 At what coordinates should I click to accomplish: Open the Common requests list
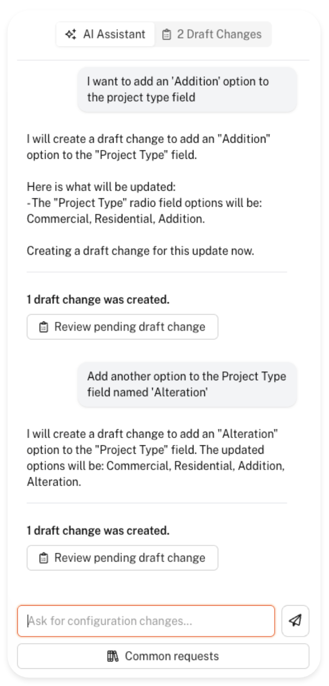(163, 656)
